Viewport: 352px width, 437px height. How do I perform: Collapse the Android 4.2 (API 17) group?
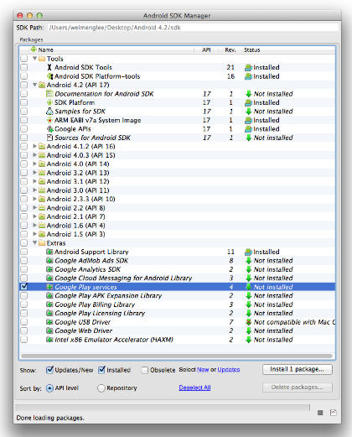click(35, 85)
